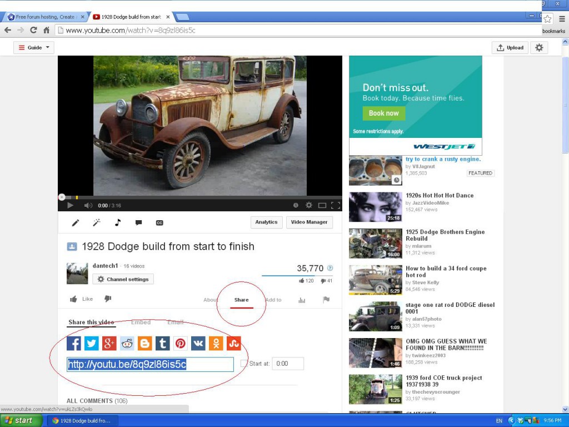Open the Channel settings button
This screenshot has width=569, height=427.
pyautogui.click(x=123, y=279)
